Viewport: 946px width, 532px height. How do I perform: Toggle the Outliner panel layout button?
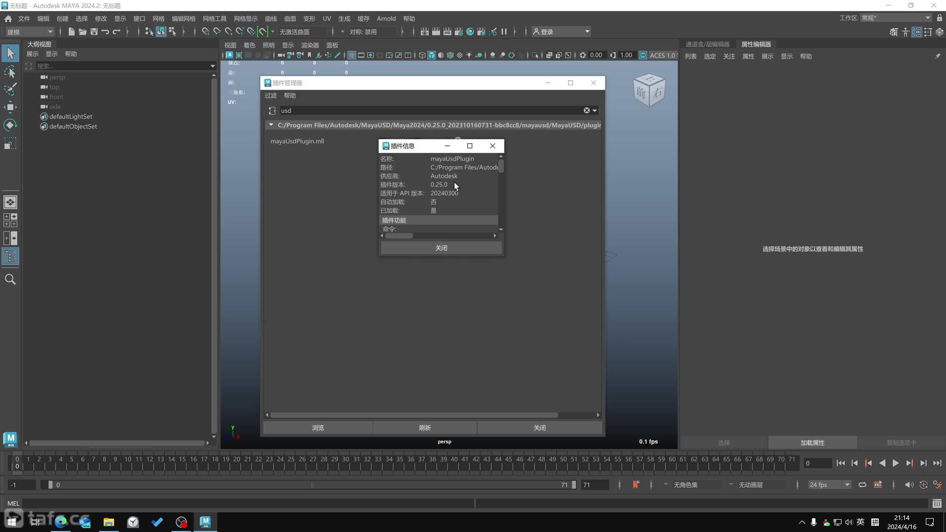pos(10,256)
